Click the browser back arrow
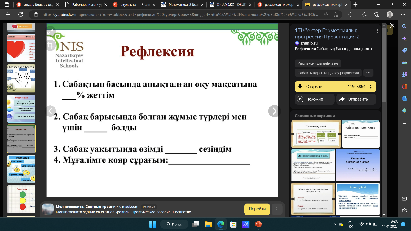The width and height of the screenshot is (411, 231). [8, 15]
